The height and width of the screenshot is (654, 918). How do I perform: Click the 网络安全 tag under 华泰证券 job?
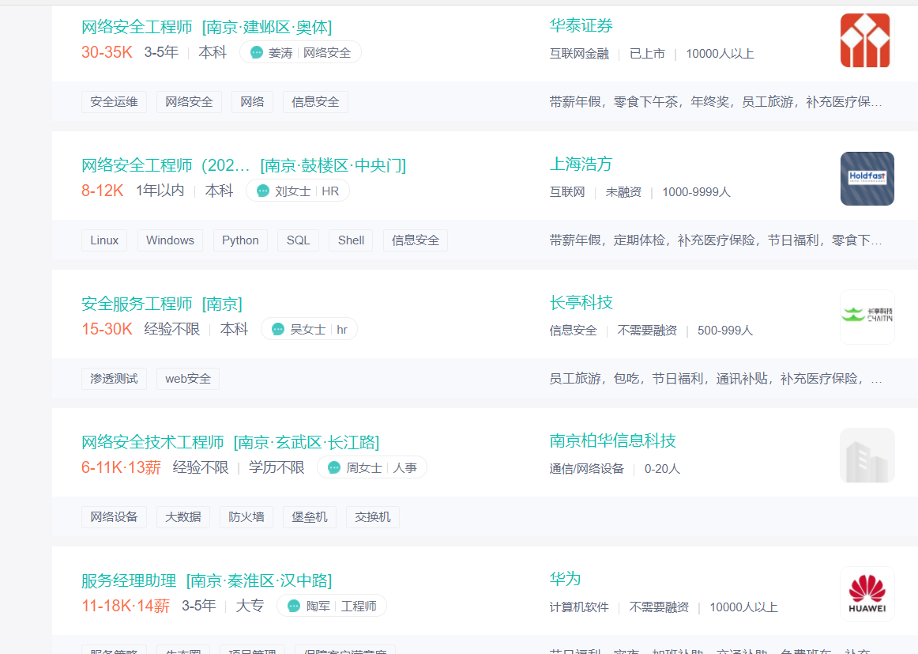coord(189,102)
